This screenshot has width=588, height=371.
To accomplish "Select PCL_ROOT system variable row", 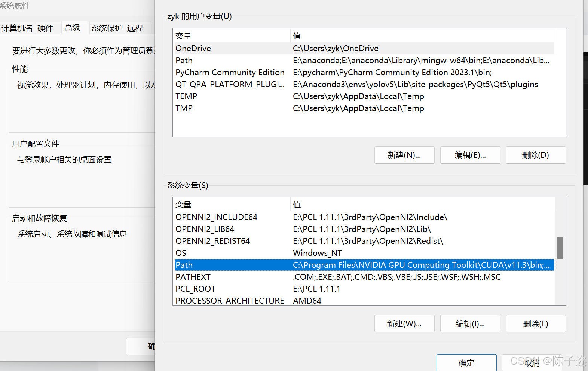I will [x=364, y=289].
